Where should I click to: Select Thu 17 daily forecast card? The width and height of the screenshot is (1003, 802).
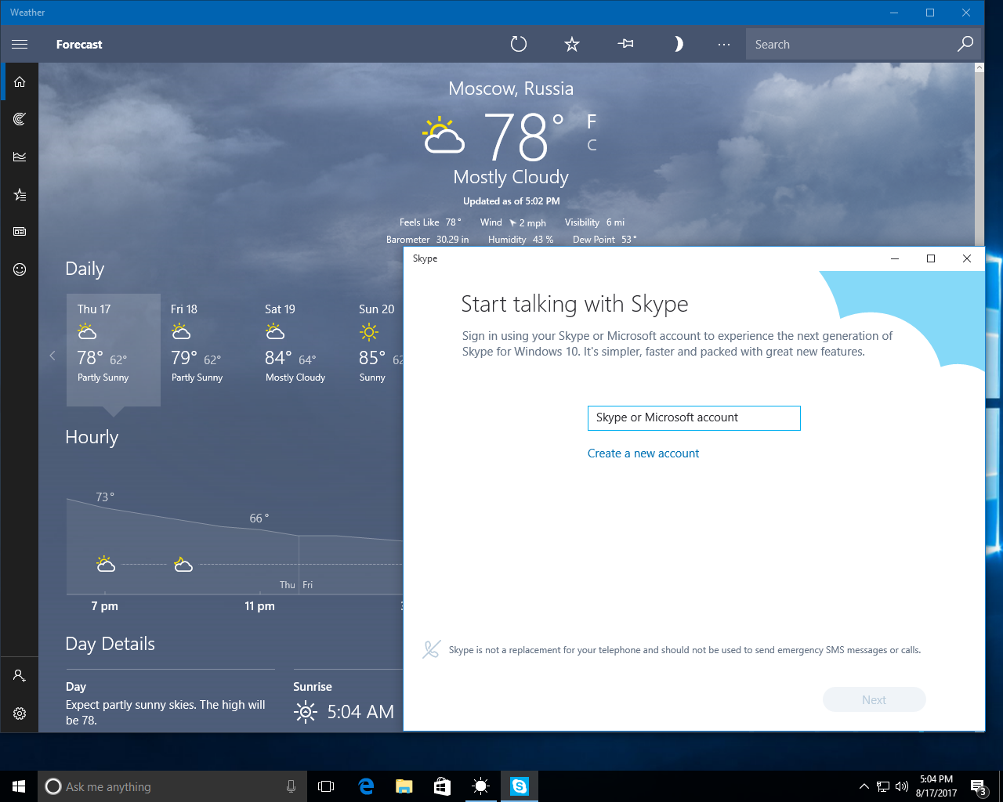tap(114, 350)
